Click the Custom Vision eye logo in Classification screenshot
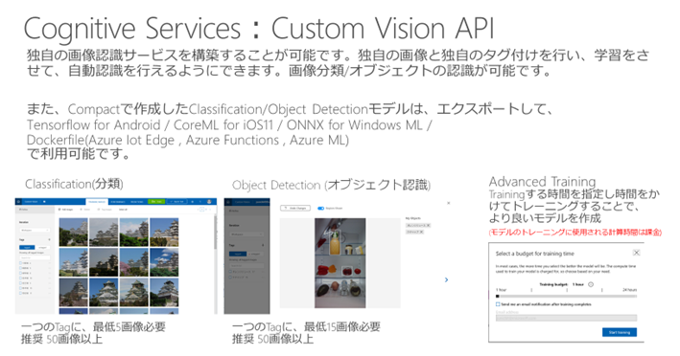680x356 pixels. click(18, 202)
